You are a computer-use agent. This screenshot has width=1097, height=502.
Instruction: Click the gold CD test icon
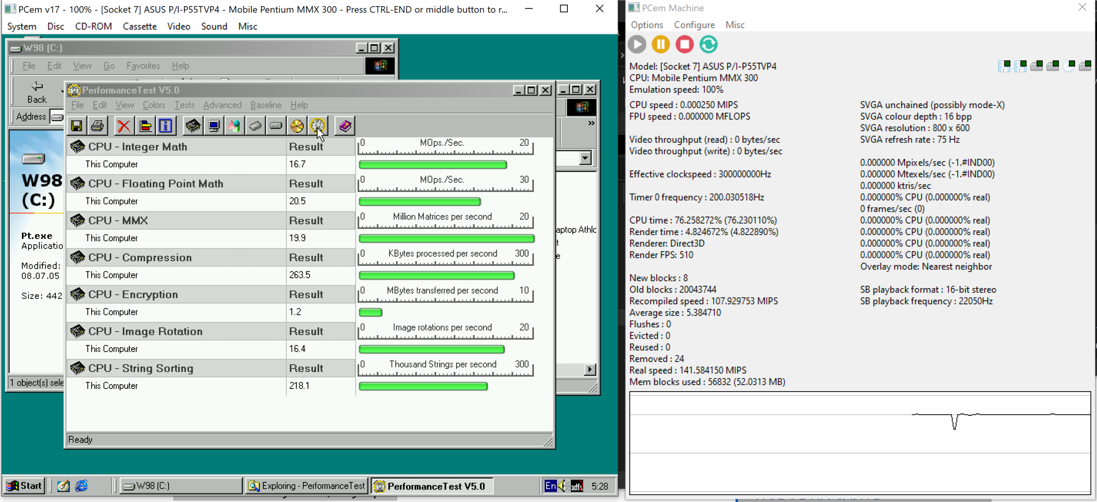coord(297,126)
